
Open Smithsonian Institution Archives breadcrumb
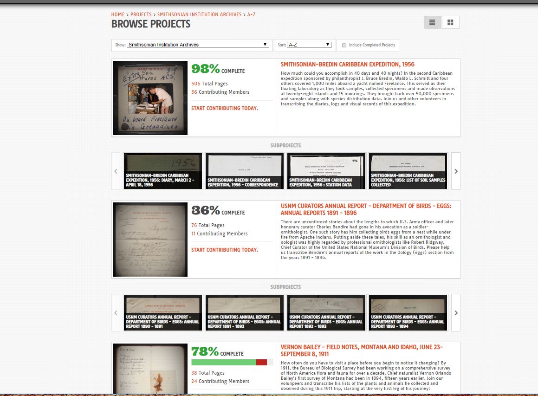[199, 14]
